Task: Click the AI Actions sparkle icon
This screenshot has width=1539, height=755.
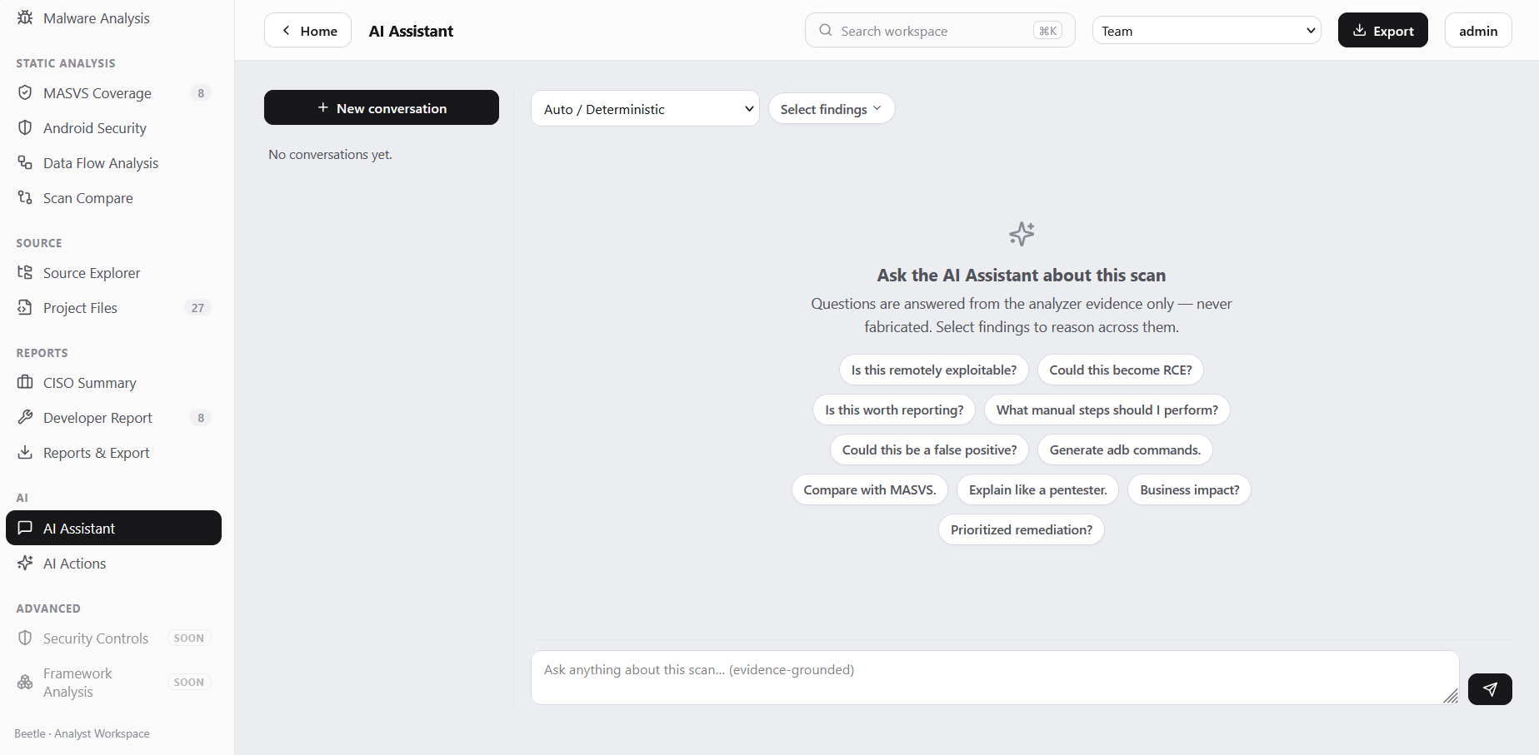Action: coord(25,563)
